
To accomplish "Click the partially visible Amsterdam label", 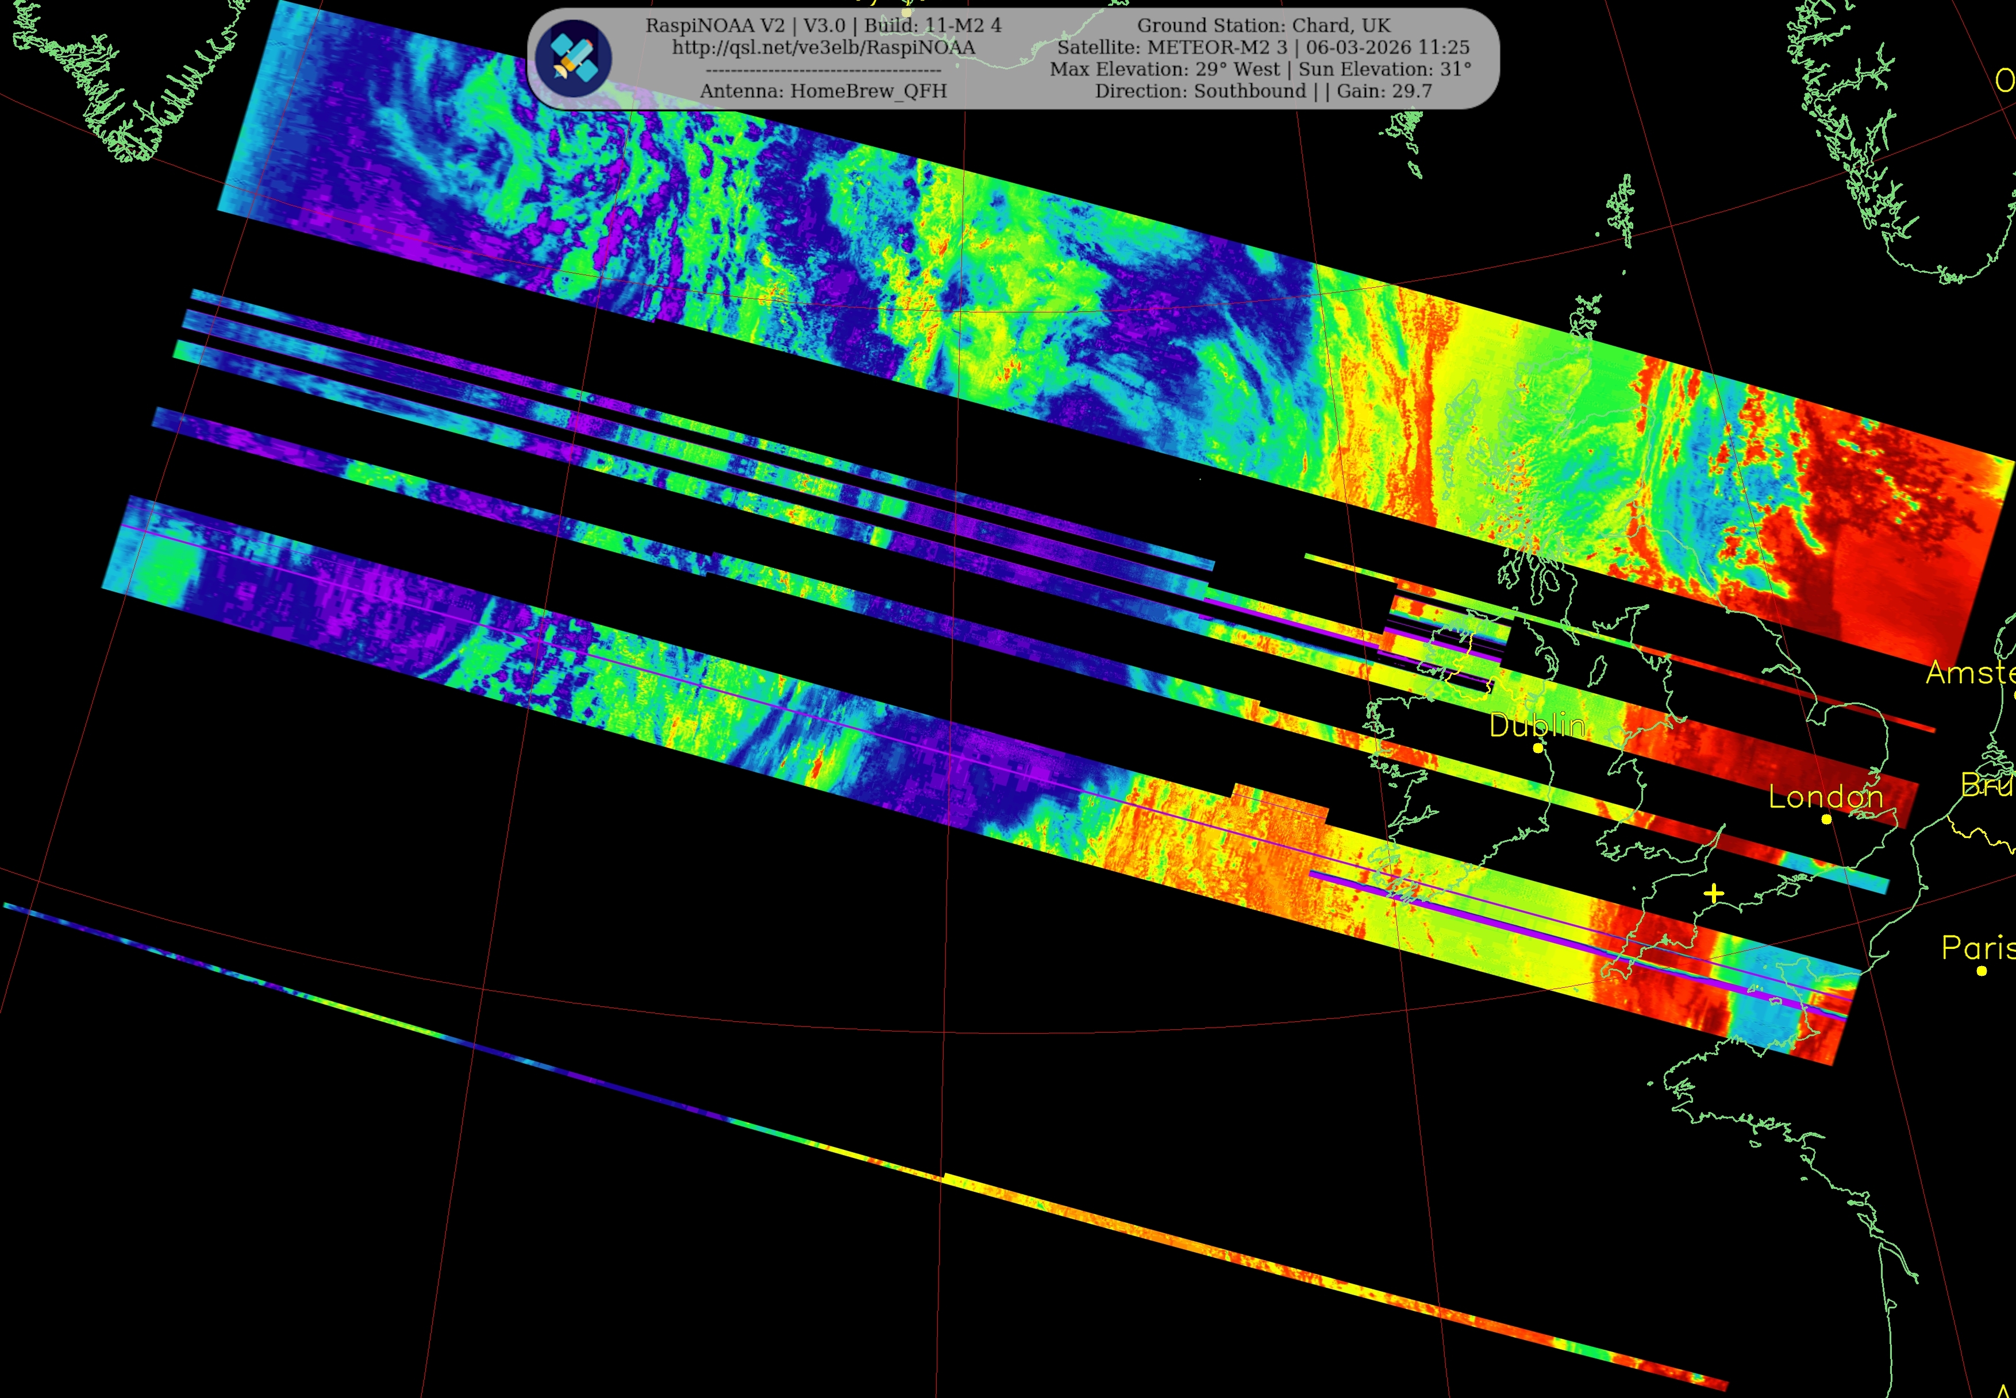I will [x=1969, y=673].
